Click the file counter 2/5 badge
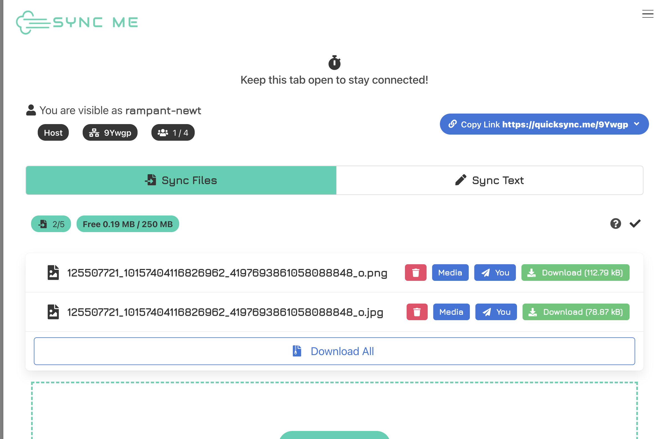This screenshot has height=439, width=659. [x=51, y=224]
